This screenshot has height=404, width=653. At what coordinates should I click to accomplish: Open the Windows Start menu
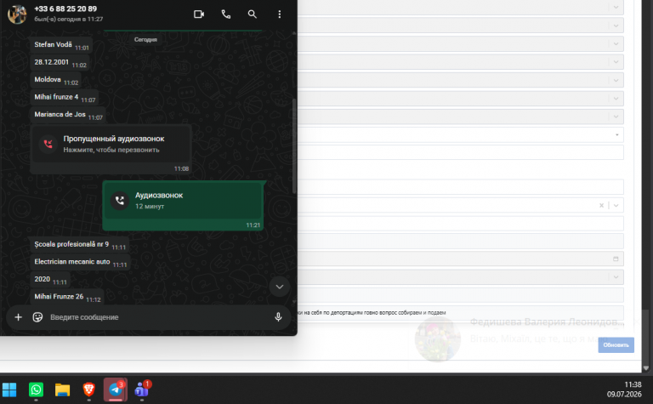[9, 390]
